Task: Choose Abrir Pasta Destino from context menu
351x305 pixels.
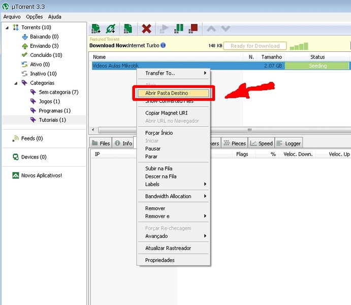Action: point(173,93)
